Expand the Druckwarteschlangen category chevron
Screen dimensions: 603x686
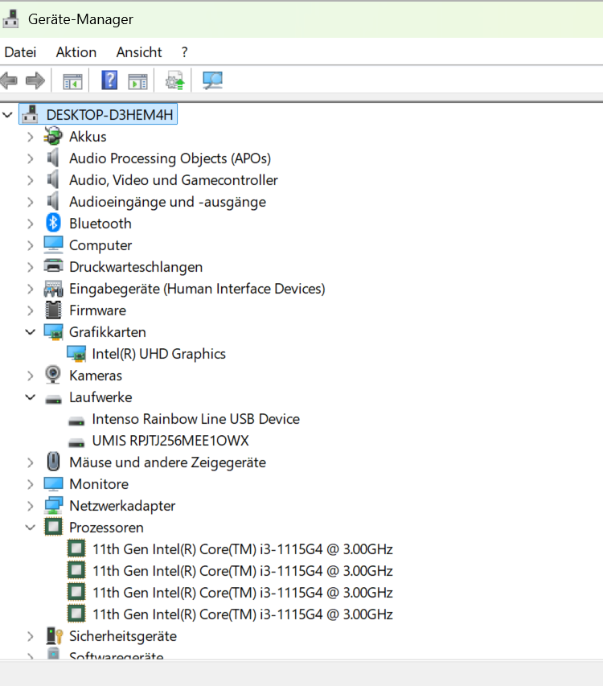31,267
